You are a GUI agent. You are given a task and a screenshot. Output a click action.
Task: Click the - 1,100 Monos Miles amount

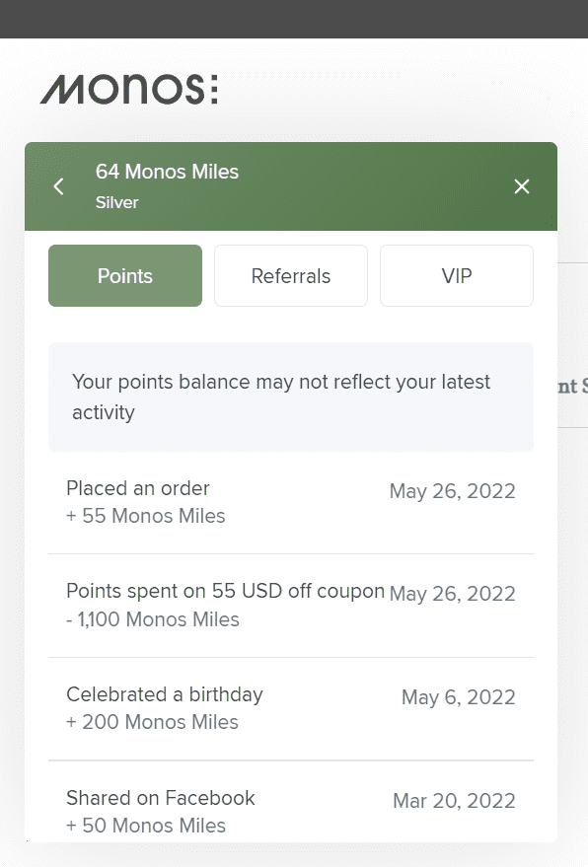(153, 619)
